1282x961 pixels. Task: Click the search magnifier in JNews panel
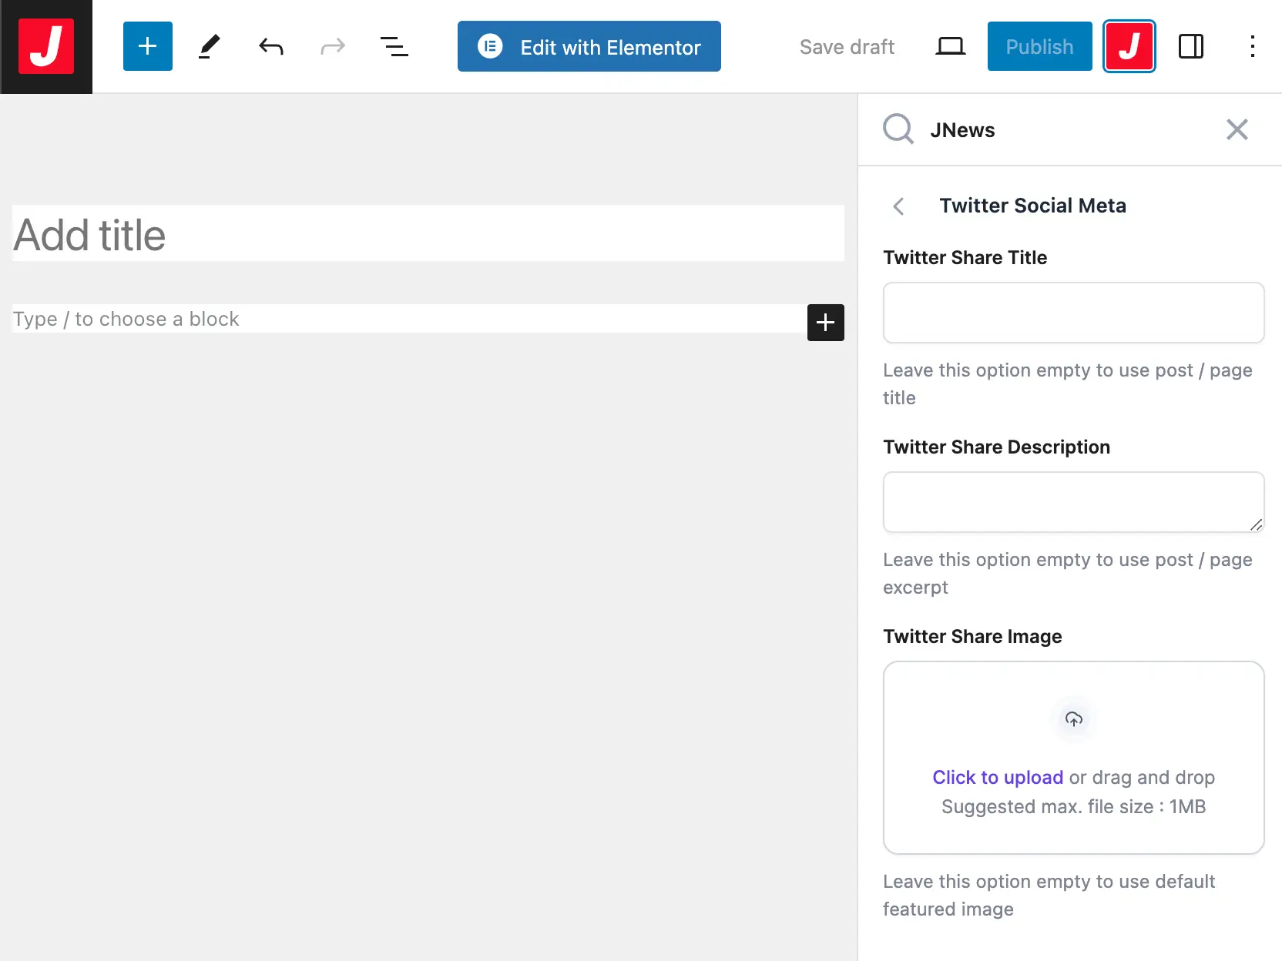[898, 129]
